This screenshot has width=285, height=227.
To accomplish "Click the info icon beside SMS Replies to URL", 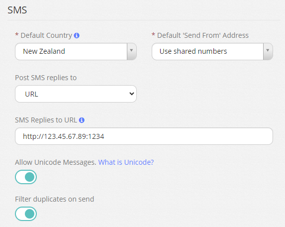I will 82,120.
